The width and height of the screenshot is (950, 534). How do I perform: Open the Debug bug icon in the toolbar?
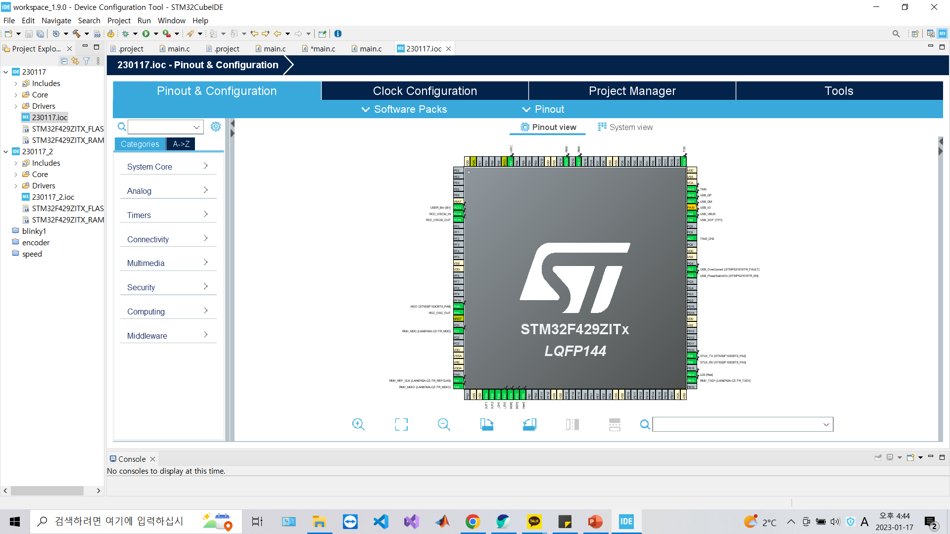[x=125, y=34]
